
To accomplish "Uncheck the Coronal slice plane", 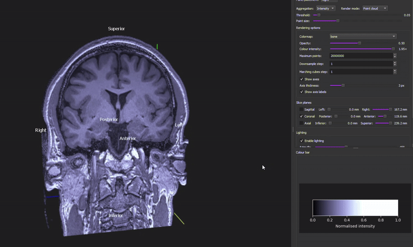I will [301, 116].
